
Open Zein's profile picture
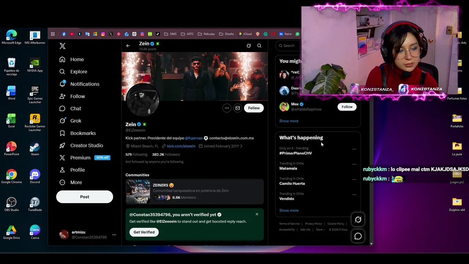(143, 100)
